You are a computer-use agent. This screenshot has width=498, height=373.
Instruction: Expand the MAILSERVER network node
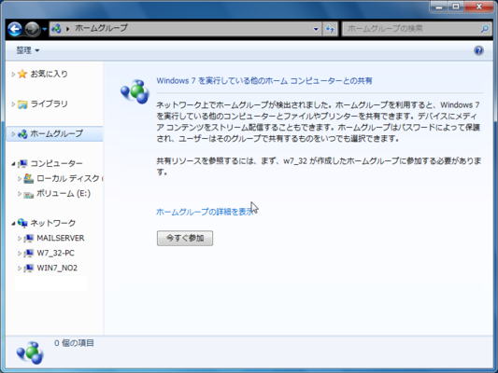pyautogui.click(x=19, y=239)
